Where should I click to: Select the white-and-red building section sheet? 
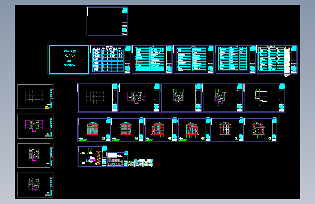[x=227, y=130]
